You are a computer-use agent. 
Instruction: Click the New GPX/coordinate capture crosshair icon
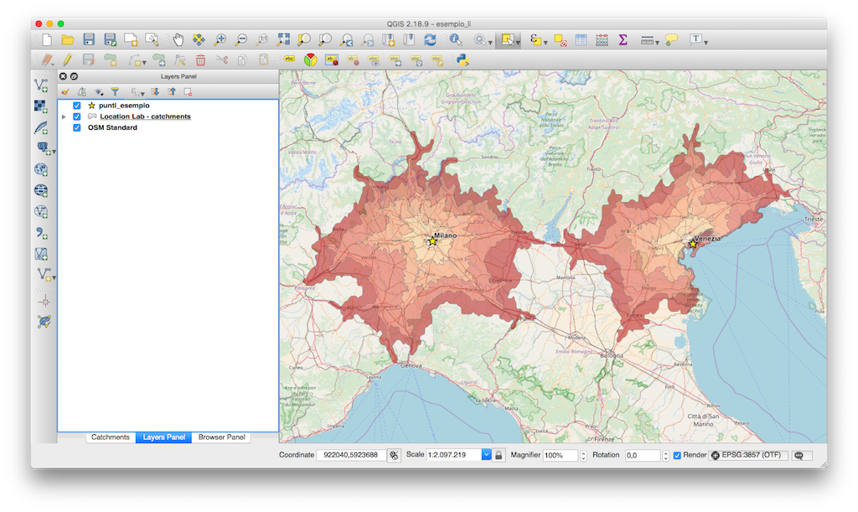[44, 302]
